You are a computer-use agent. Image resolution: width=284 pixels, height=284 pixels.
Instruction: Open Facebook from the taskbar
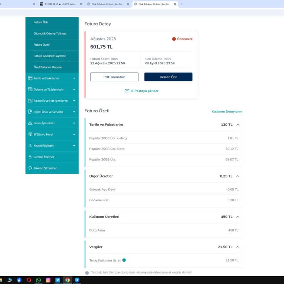19,280
